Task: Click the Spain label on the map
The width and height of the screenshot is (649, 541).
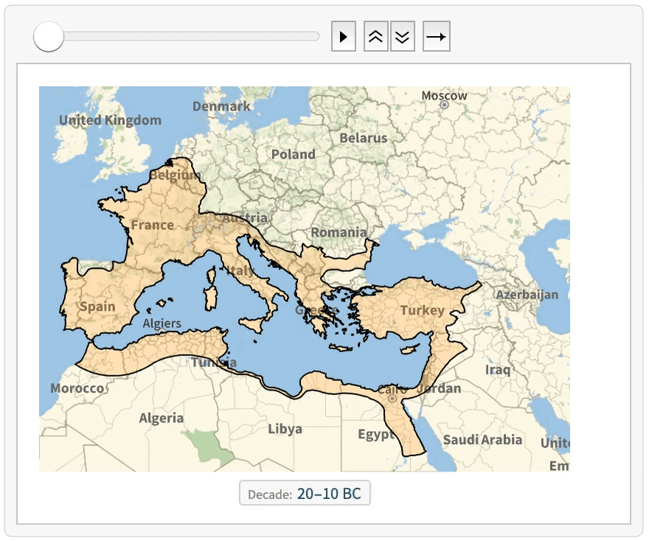Action: pyautogui.click(x=97, y=306)
